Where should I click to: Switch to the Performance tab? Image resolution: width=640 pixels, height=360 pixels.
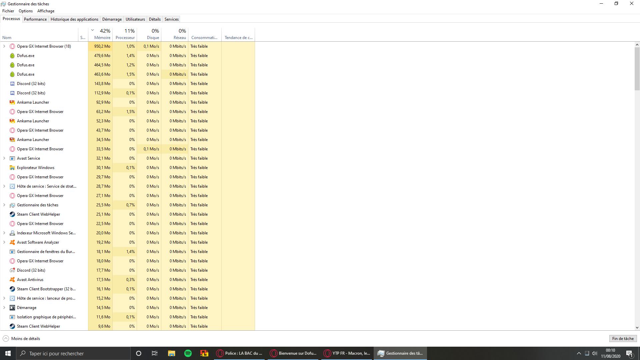coord(35,19)
